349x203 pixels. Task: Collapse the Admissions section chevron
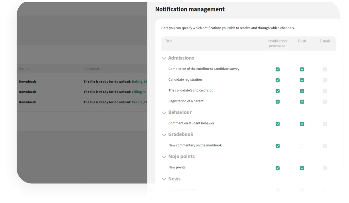tap(164, 58)
